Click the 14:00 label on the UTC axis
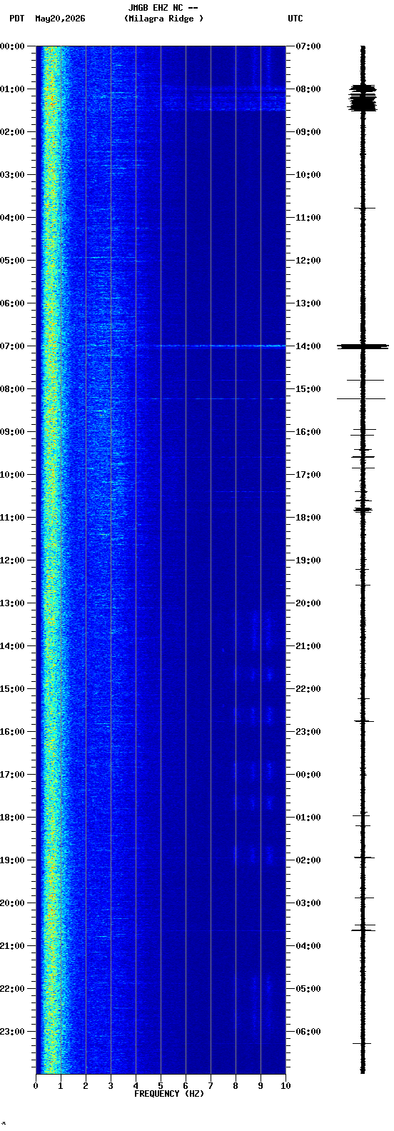 pos(308,346)
